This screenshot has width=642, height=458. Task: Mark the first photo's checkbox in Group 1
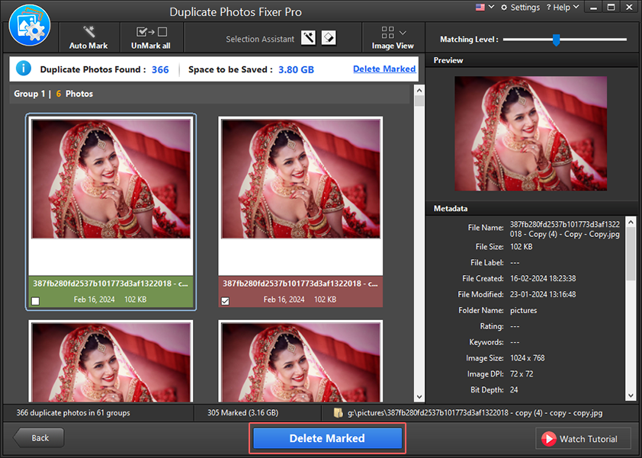[36, 301]
